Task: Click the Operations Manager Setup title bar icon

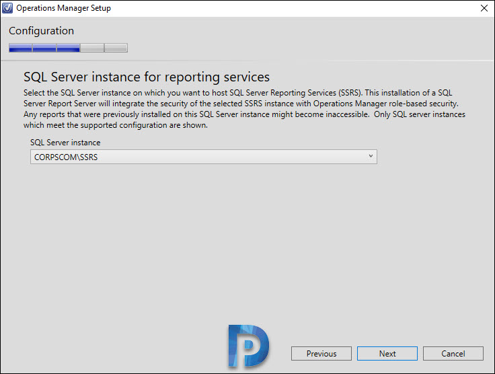Action: [7, 8]
